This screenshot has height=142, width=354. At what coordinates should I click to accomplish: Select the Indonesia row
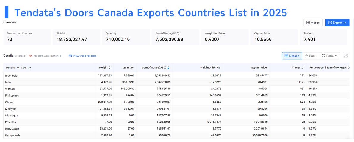pyautogui.click(x=176, y=75)
